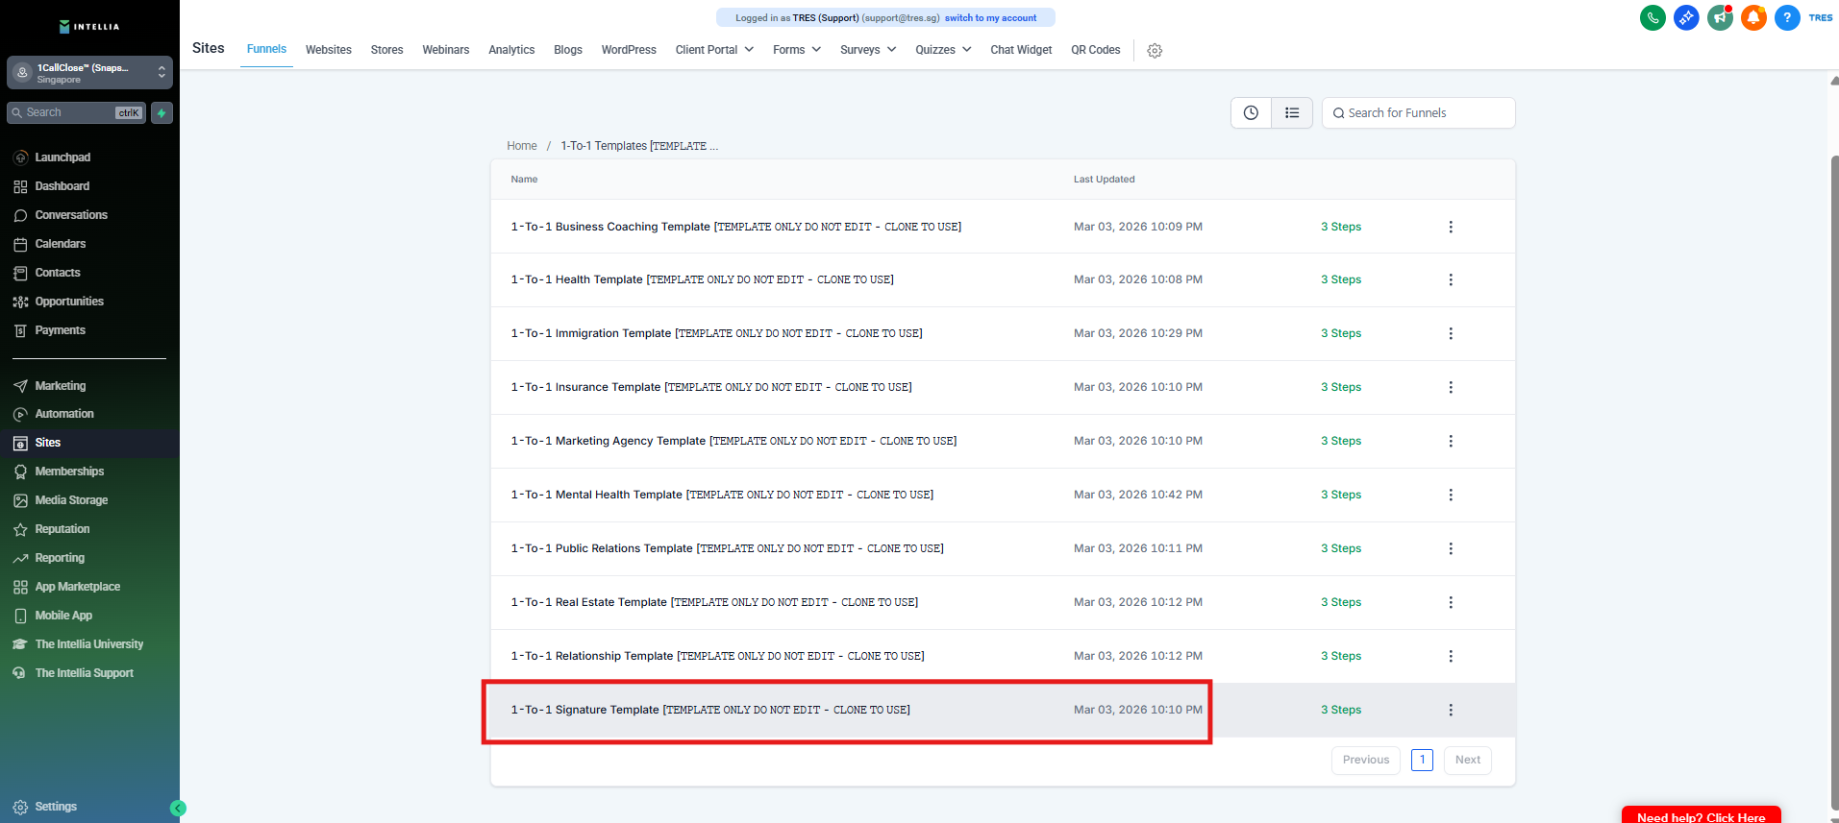Image resolution: width=1839 pixels, height=823 pixels.
Task: Click '3 Steps' for Business Coaching Template
Action: coord(1341,227)
